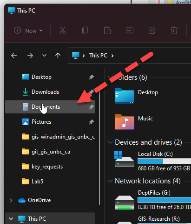Go back with the left arrow
191x224 pixels.
[14, 56]
